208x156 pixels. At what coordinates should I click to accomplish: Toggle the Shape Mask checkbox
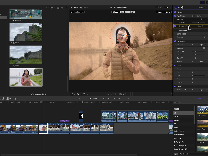(x=175, y=26)
